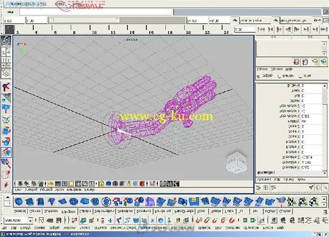Click the first red snap magnet icon
Screen dimensions: 329x237
199,220
